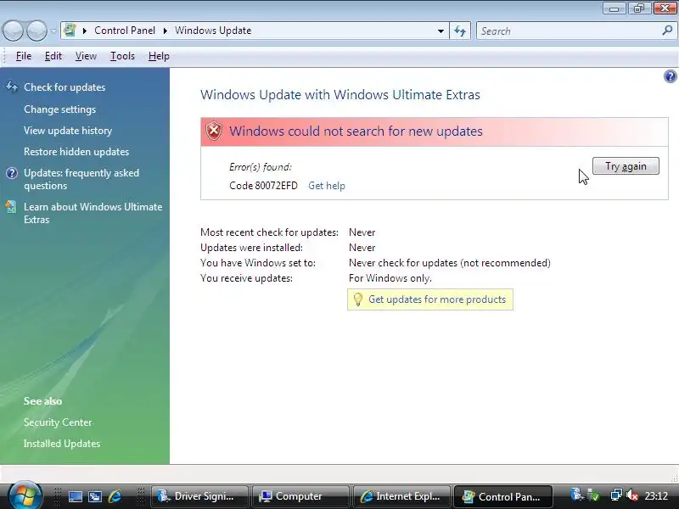Switch to Driver Signi... taskbar window

click(200, 496)
